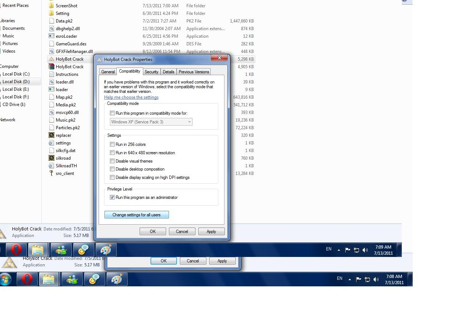Select the dbghelp2.dll file icon

tap(51, 29)
